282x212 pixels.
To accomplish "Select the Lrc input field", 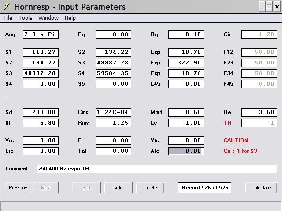I will point(41,151).
